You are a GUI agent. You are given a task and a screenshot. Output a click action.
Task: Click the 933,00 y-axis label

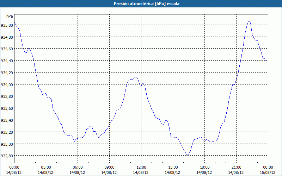pos(7,144)
